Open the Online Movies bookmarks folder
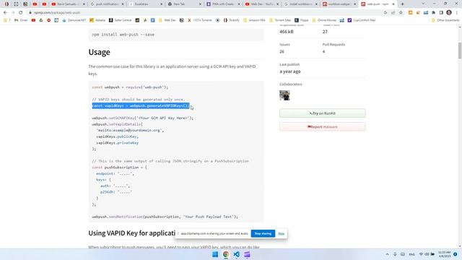This screenshot has width=462, height=260. [x=324, y=20]
